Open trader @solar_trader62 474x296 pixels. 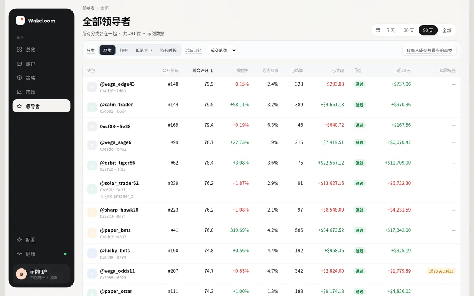pyautogui.click(x=119, y=183)
